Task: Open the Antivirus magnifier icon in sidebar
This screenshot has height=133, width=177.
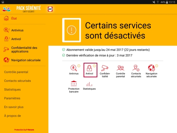Action: (x=6, y=30)
